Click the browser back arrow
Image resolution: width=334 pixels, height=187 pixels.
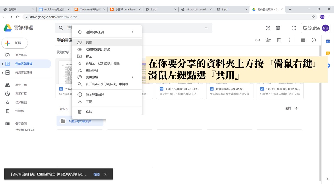pyautogui.click(x=4, y=17)
